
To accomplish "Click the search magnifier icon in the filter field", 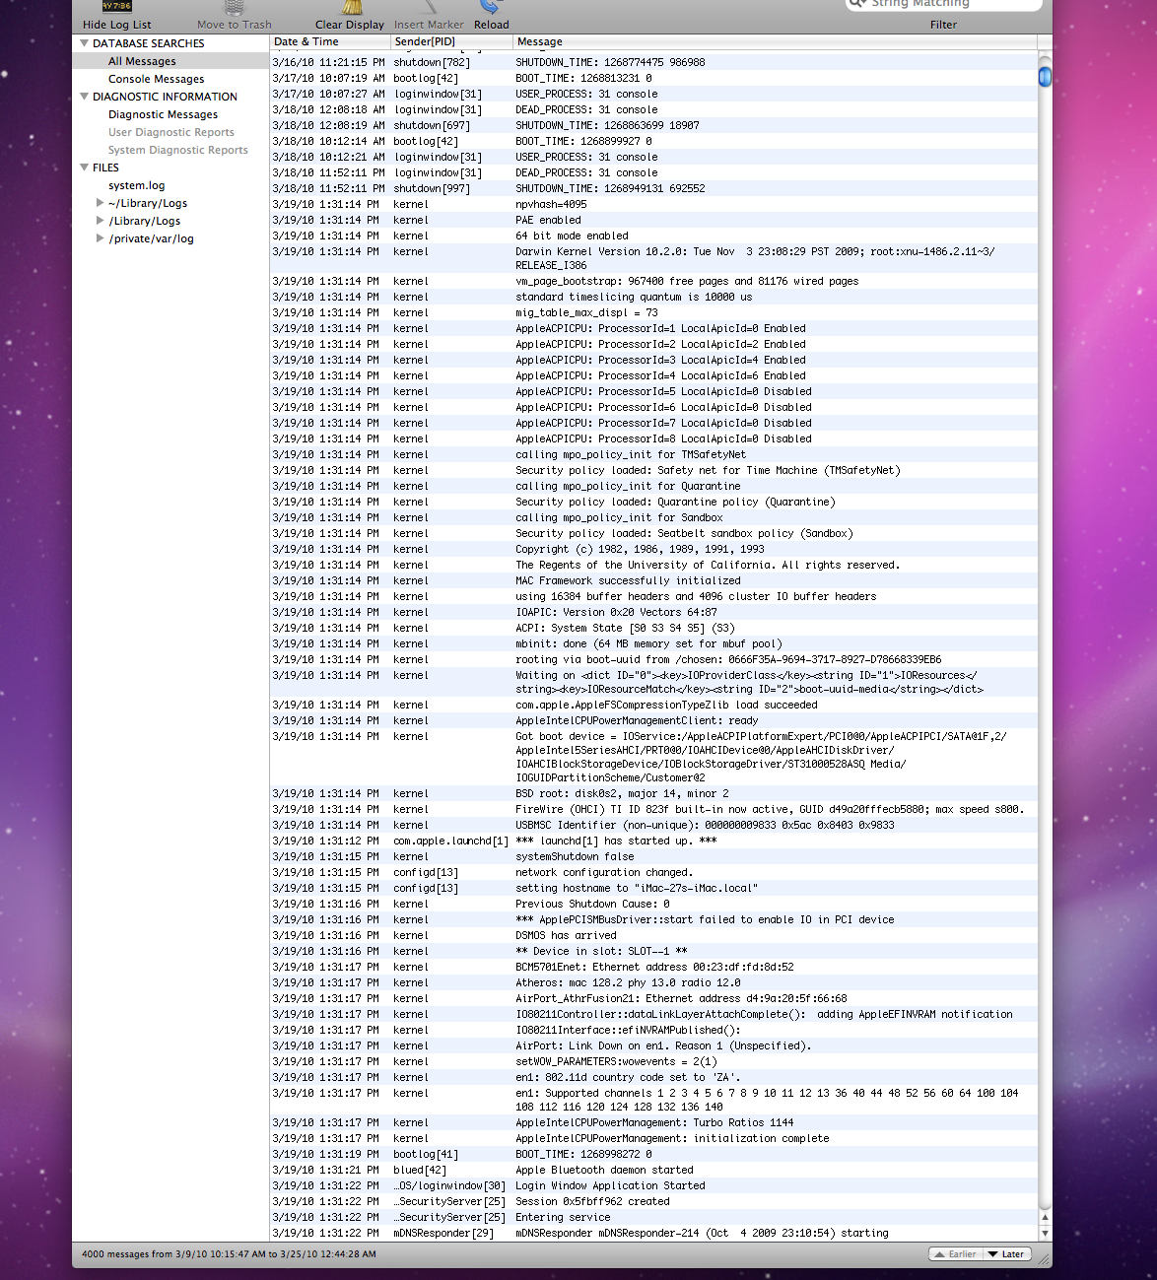I will tap(857, 4).
